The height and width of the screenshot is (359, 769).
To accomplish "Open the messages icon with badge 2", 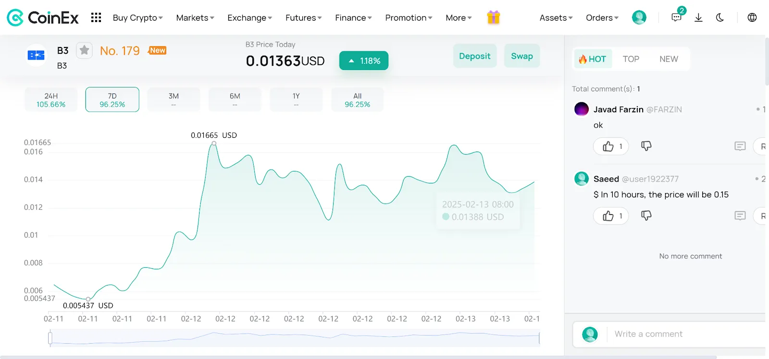I will 677,17.
